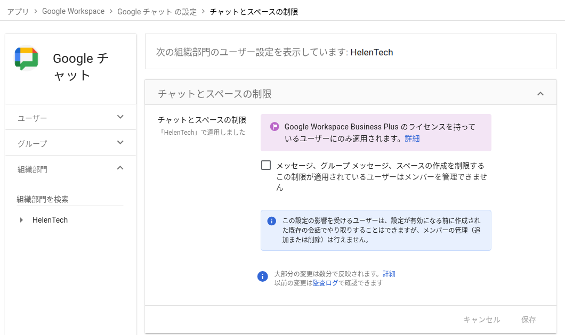Viewport: 565px width, 335px height.
Task: Click the この制限が適用されているユーザー description text
Action: coord(382,182)
